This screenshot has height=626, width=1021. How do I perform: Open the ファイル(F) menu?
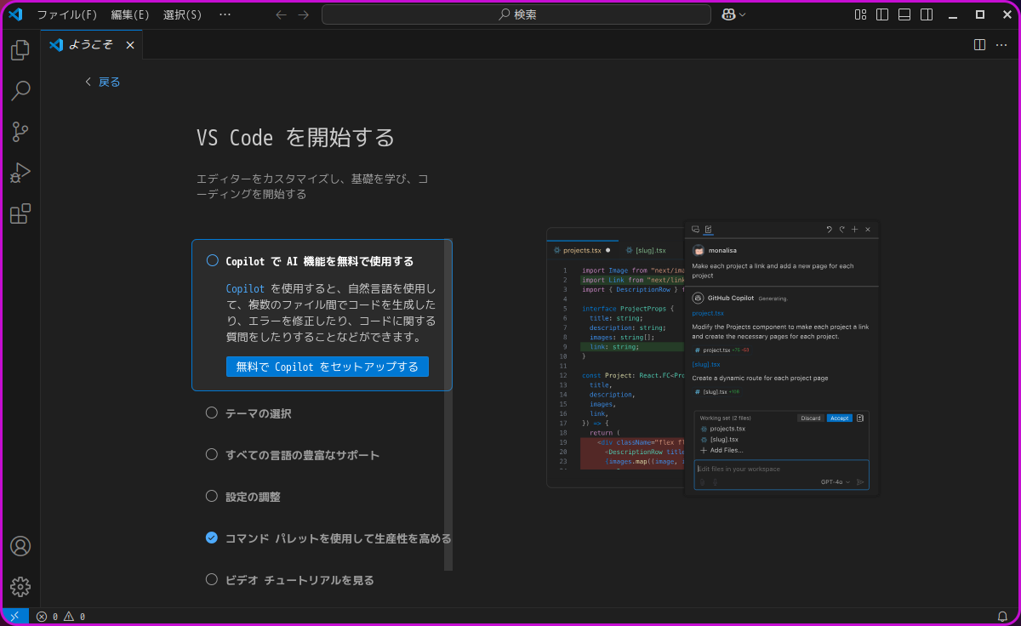(x=66, y=14)
